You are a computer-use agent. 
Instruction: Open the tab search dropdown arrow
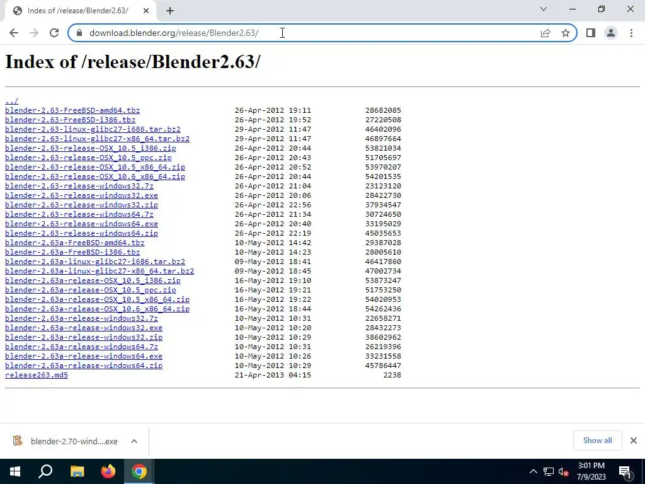coord(544,9)
